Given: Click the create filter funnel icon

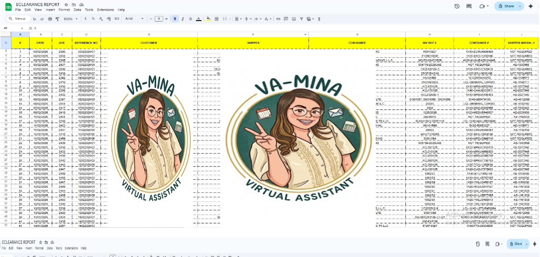Looking at the screenshot, I should (x=301, y=19).
